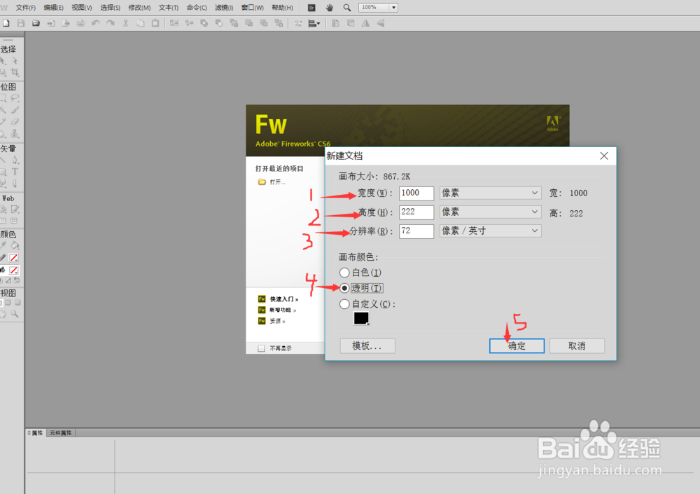This screenshot has height=494, width=700.
Task: Click the resolution input field
Action: [416, 231]
